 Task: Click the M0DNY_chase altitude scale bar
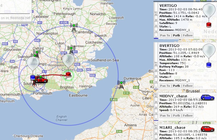coord(156,107)
